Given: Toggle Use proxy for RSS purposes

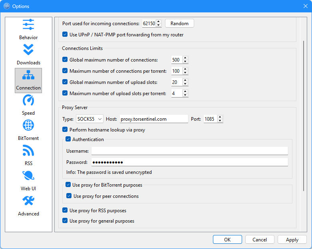Looking at the screenshot, I should coord(65,210).
